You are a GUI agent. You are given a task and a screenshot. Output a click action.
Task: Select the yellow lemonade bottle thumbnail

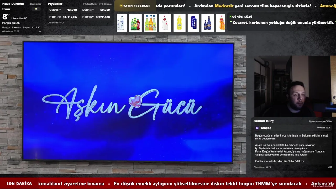179,23
